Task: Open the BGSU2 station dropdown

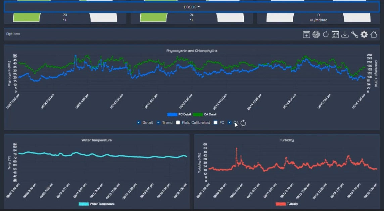Action: 192,7
